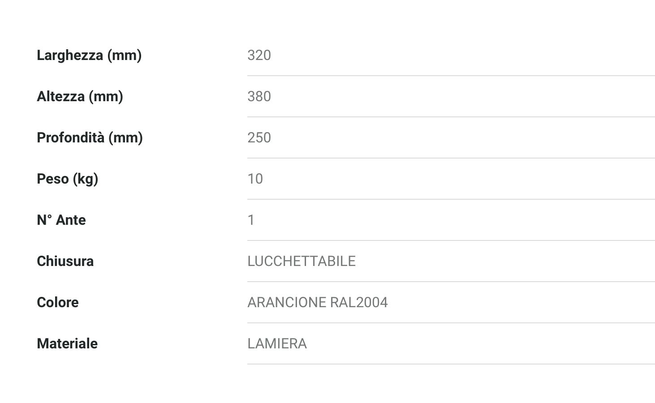The width and height of the screenshot is (655, 403).
Task: Select the LUCCHETTABILE value
Action: [301, 261]
